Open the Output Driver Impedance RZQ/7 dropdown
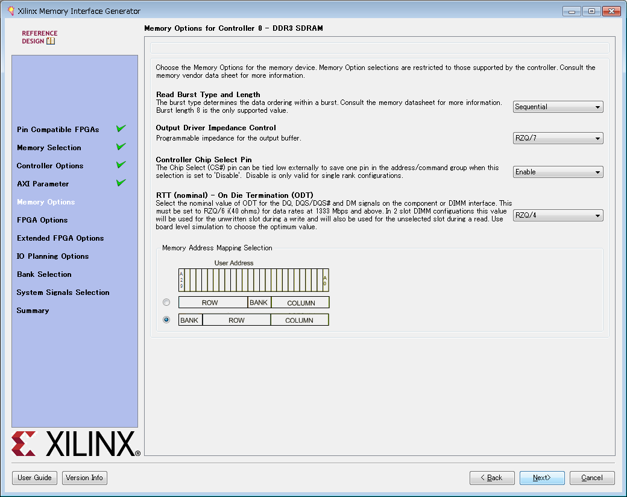The height and width of the screenshot is (497, 627). tap(558, 138)
